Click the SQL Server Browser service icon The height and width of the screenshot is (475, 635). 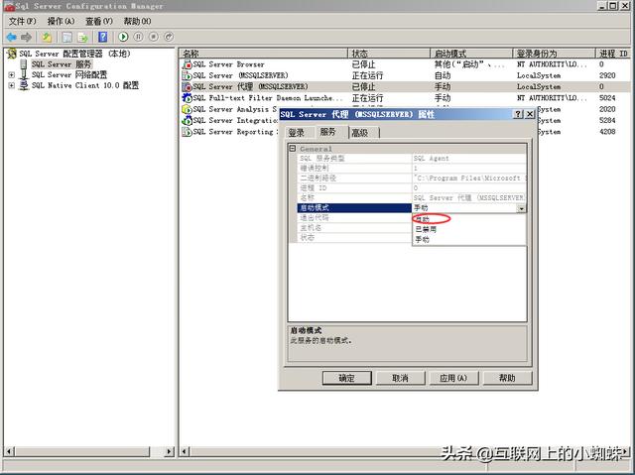[x=187, y=64]
